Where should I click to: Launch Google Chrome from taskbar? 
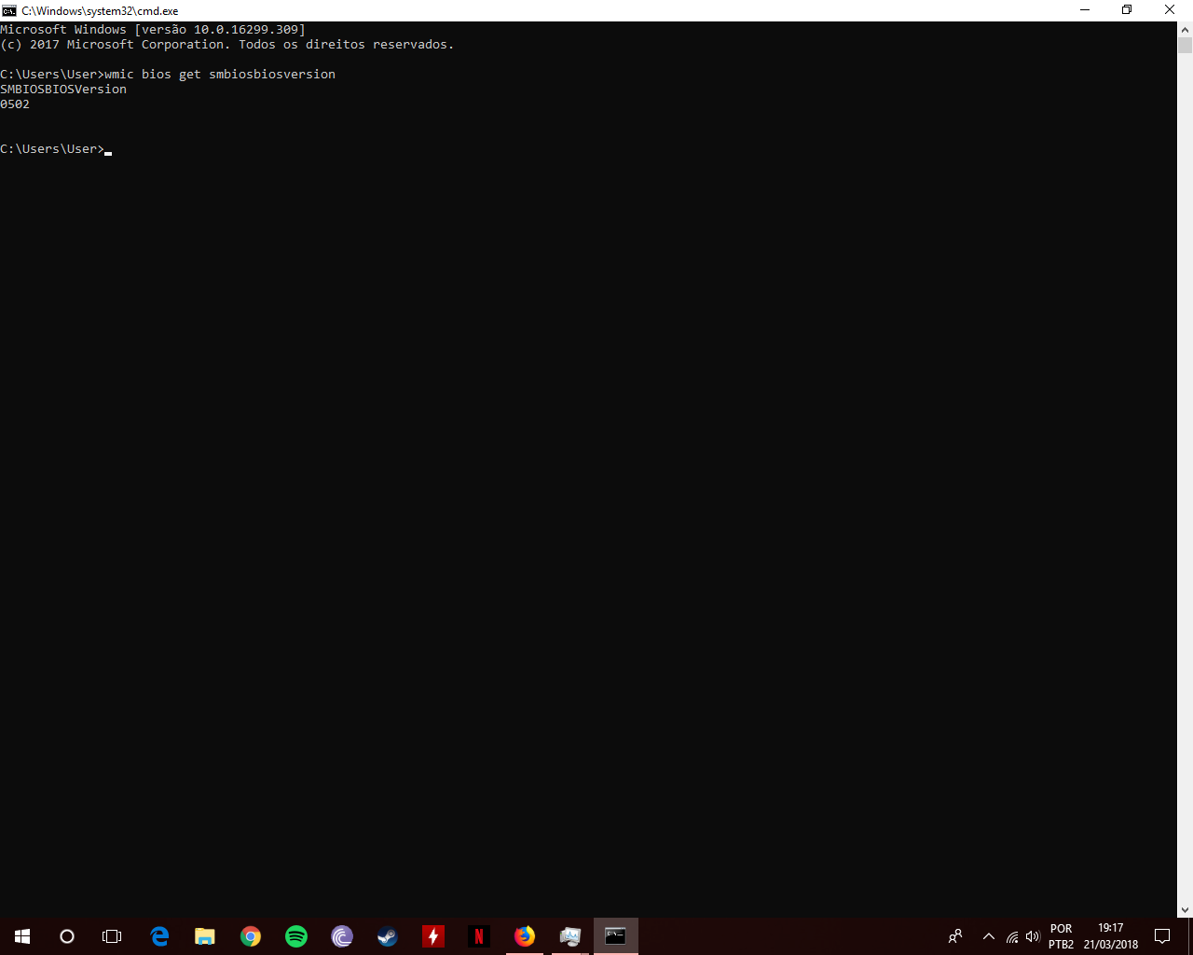pyautogui.click(x=251, y=936)
